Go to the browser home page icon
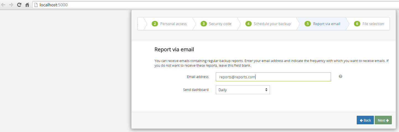This screenshot has width=399, height=132. click(27, 5)
